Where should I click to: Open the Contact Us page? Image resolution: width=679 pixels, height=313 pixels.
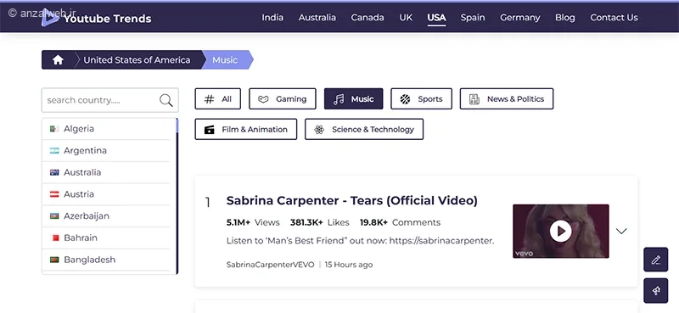614,18
